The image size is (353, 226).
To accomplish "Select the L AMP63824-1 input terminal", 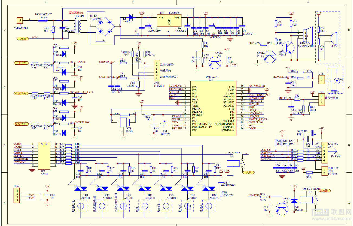I will click(20, 20).
